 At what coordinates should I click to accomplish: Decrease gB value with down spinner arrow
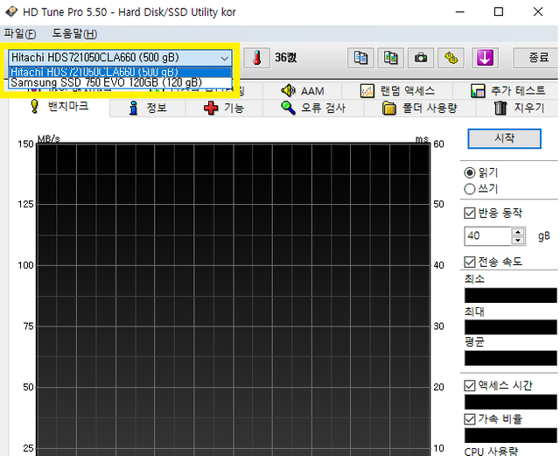[518, 241]
